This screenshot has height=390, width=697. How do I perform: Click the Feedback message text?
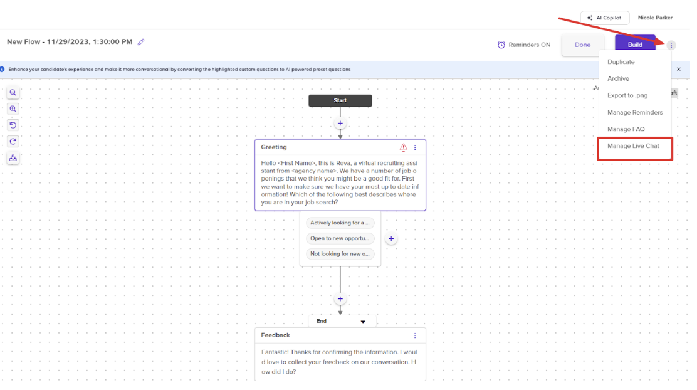(x=339, y=362)
